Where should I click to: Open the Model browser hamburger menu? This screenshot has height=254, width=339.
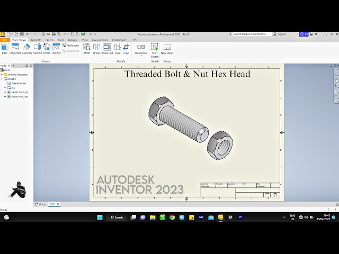tap(31, 66)
